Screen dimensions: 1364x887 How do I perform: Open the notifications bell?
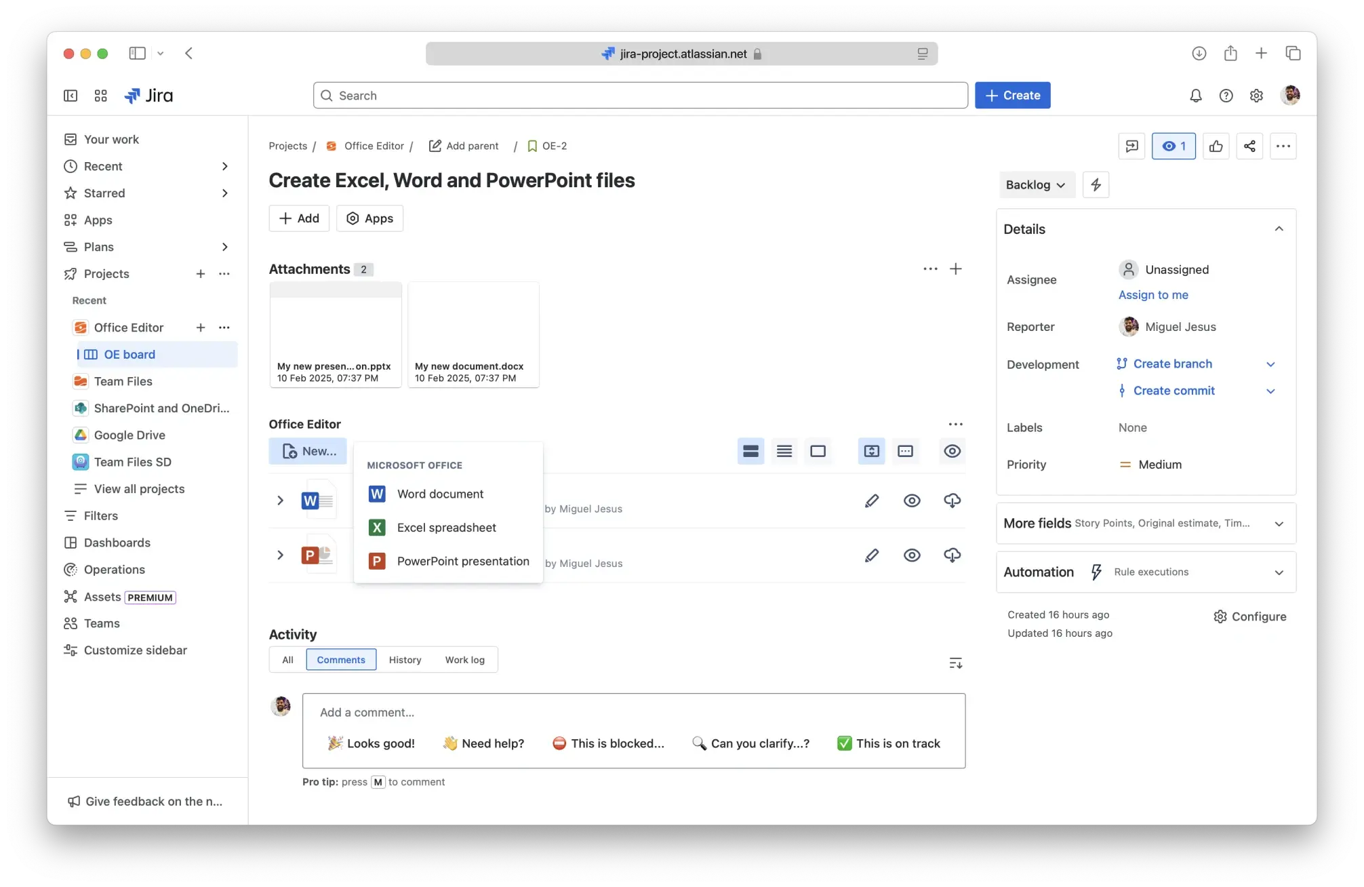tap(1195, 96)
